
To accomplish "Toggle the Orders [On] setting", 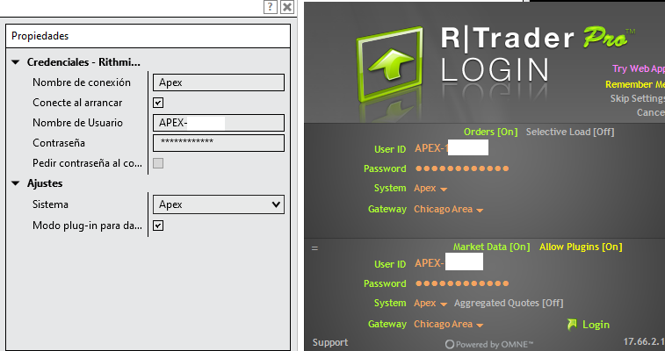I will point(491,132).
